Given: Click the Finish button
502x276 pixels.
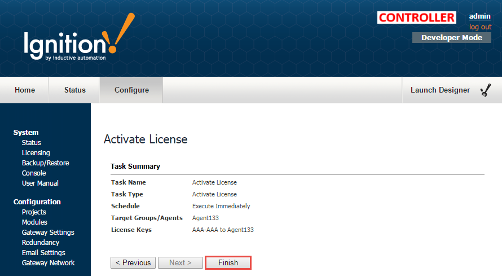Looking at the screenshot, I should tap(228, 262).
